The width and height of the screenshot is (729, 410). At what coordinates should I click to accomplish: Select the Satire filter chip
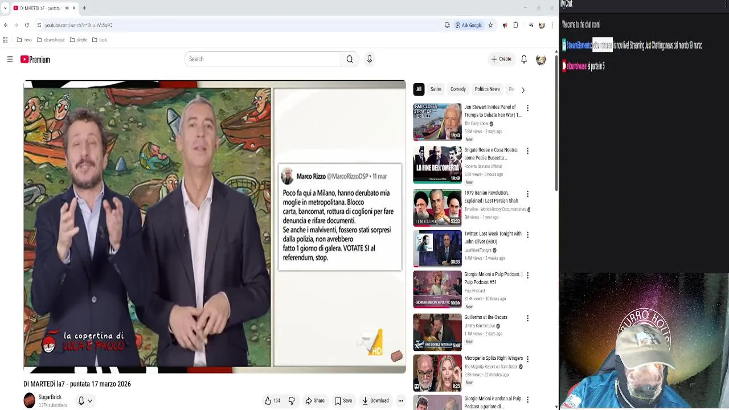tap(436, 89)
